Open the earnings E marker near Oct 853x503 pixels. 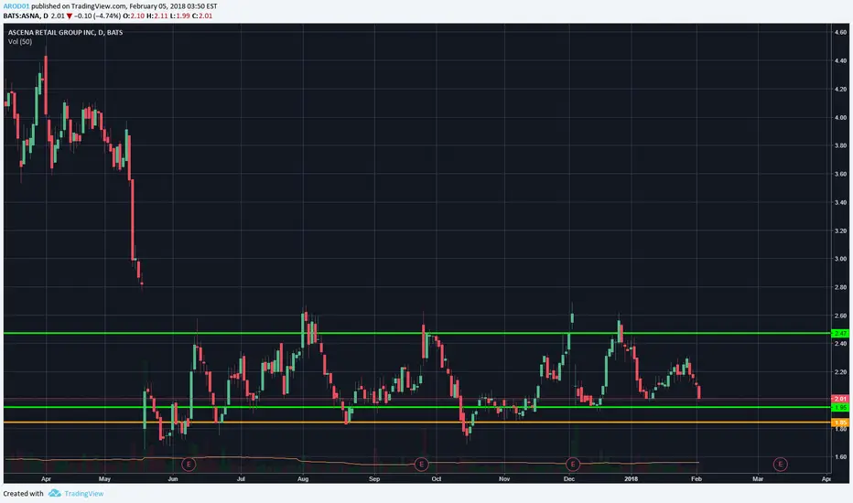421,464
